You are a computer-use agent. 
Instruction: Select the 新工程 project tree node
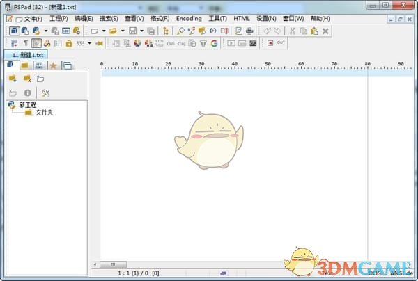click(x=27, y=104)
